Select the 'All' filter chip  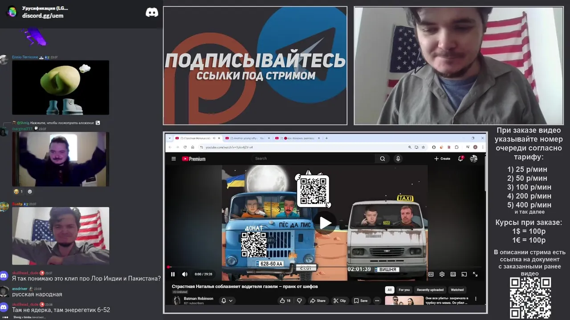tap(390, 290)
